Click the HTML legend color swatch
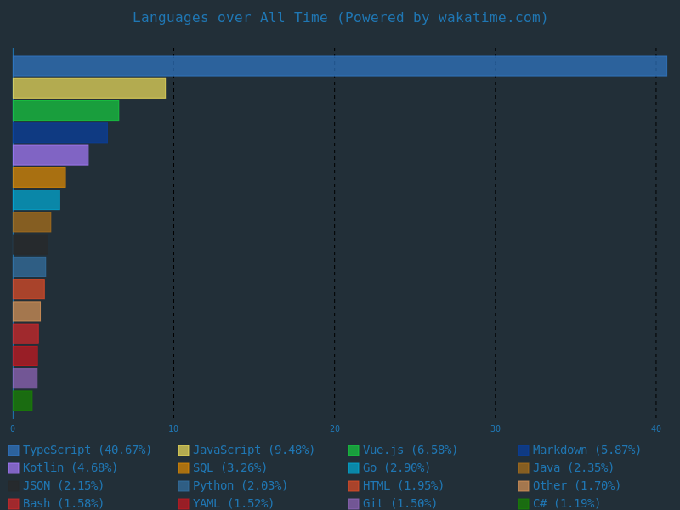The image size is (680, 510). tap(354, 486)
